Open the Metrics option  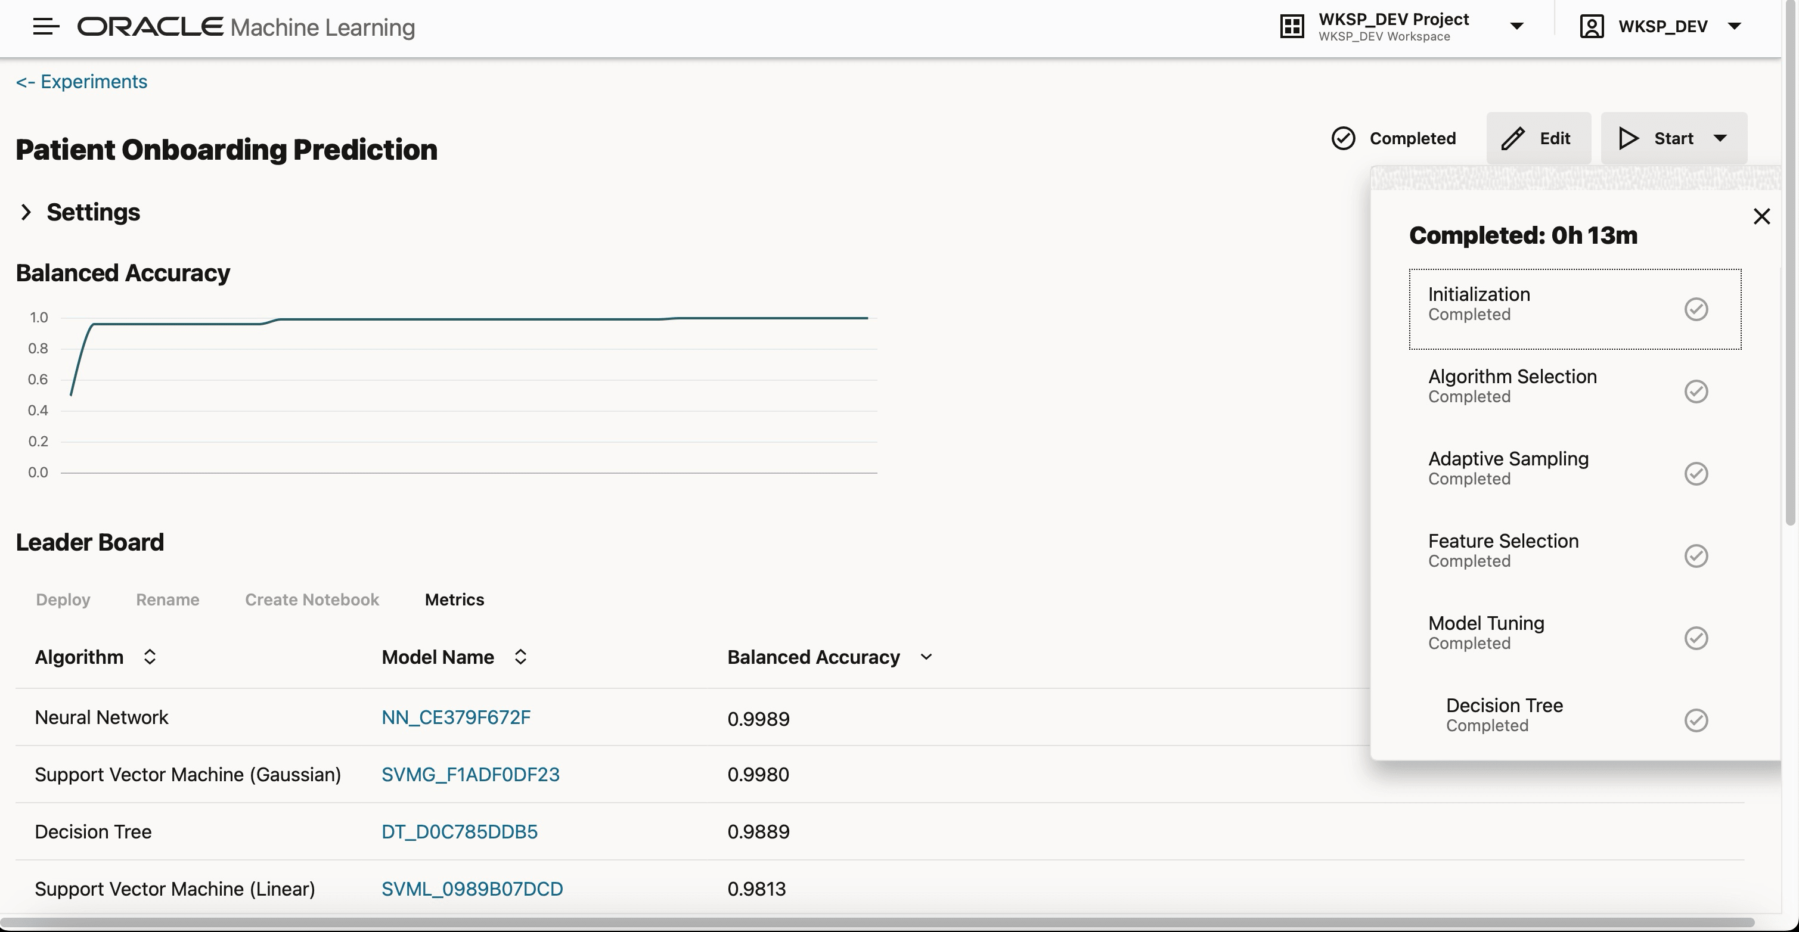point(454,599)
